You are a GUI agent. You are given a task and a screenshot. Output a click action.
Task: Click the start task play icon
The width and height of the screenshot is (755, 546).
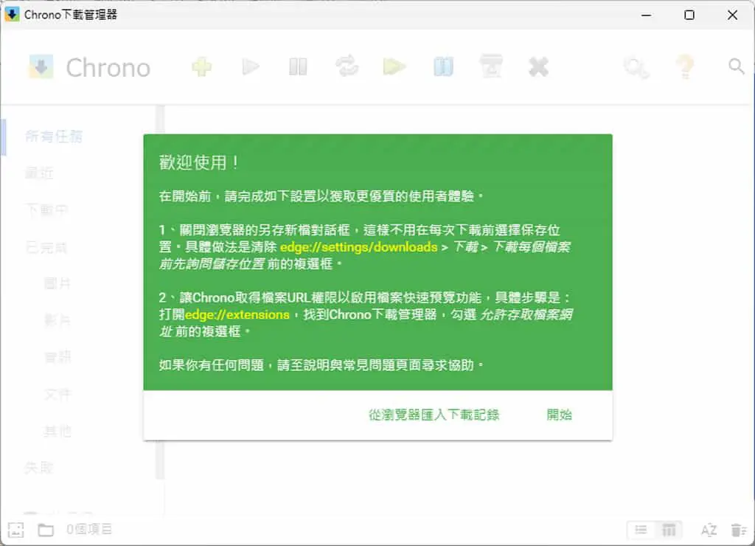click(x=251, y=66)
